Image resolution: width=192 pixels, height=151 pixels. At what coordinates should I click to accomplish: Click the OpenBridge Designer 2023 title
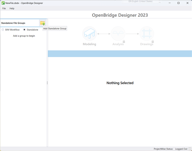point(120,15)
